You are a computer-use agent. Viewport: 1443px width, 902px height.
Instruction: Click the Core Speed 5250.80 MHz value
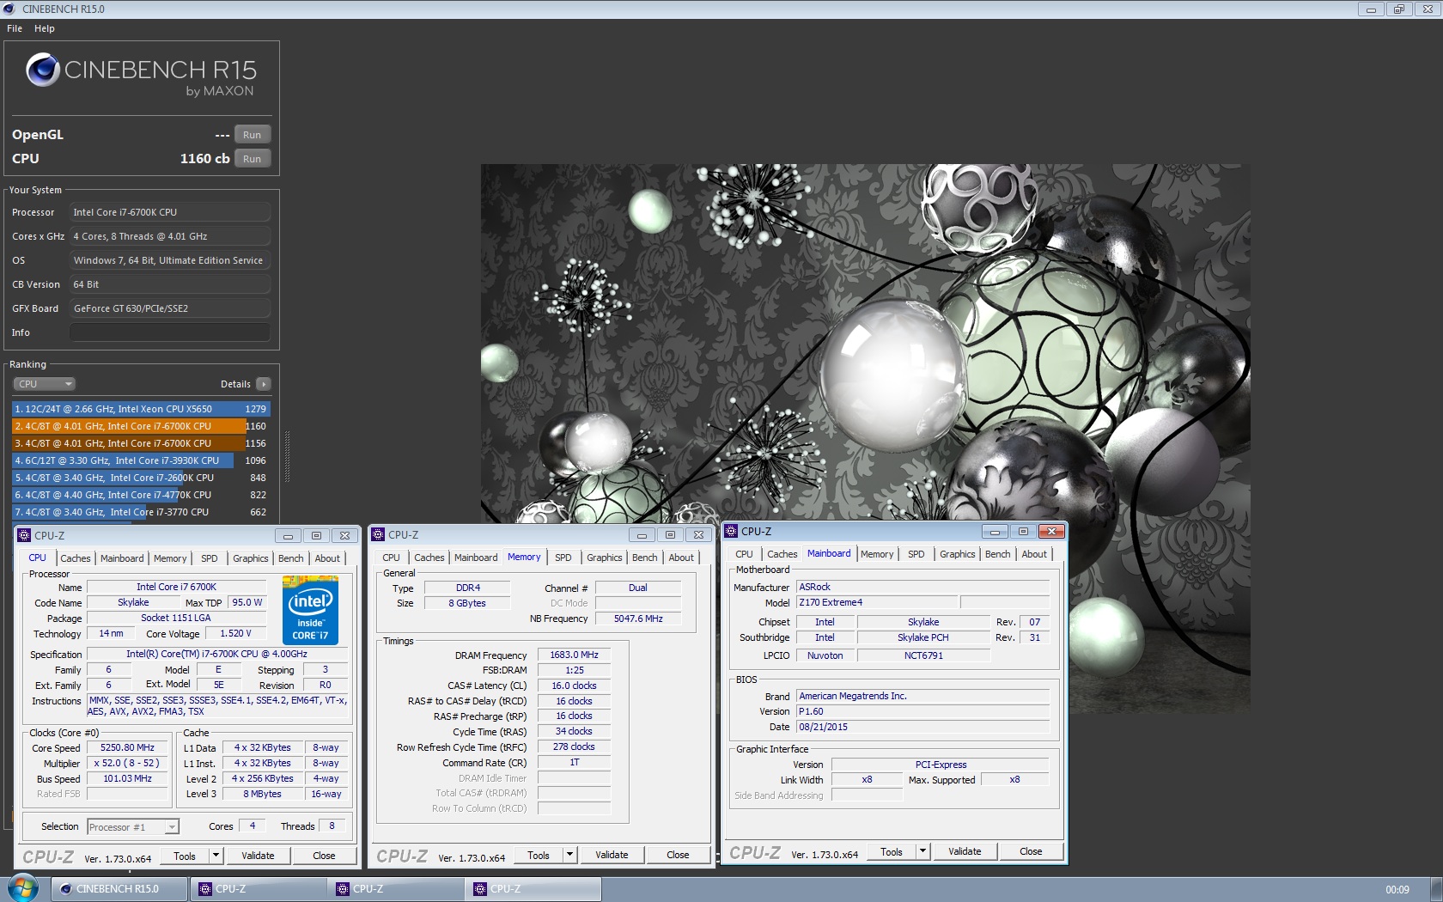pyautogui.click(x=127, y=748)
